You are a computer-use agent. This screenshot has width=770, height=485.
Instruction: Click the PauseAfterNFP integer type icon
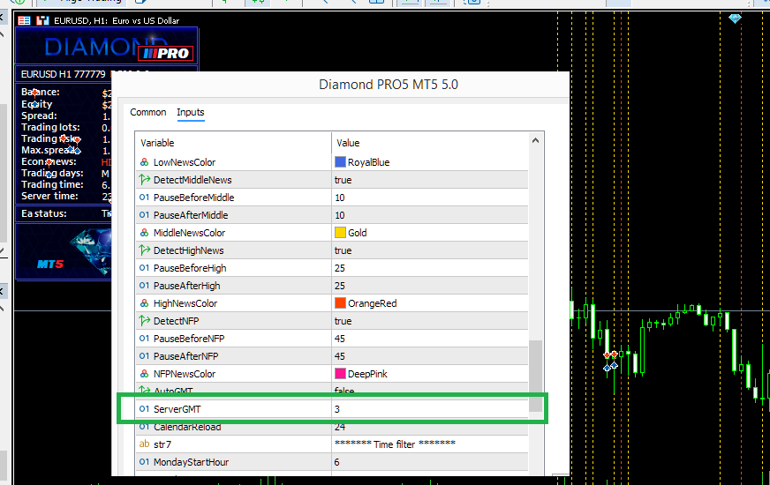click(x=144, y=355)
